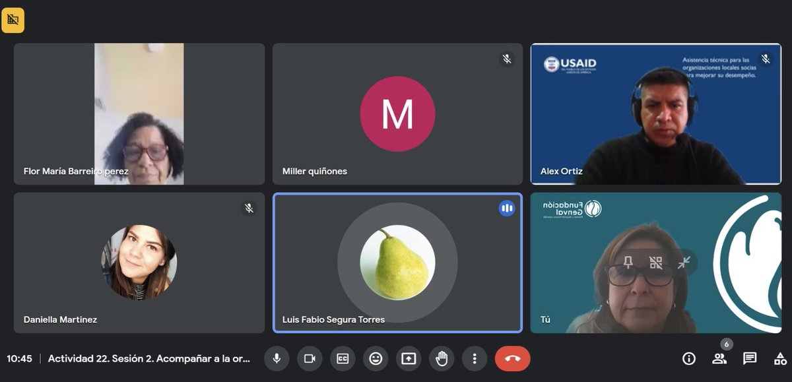This screenshot has width=792, height=382.
Task: Open the more options menu
Action: pyautogui.click(x=474, y=358)
